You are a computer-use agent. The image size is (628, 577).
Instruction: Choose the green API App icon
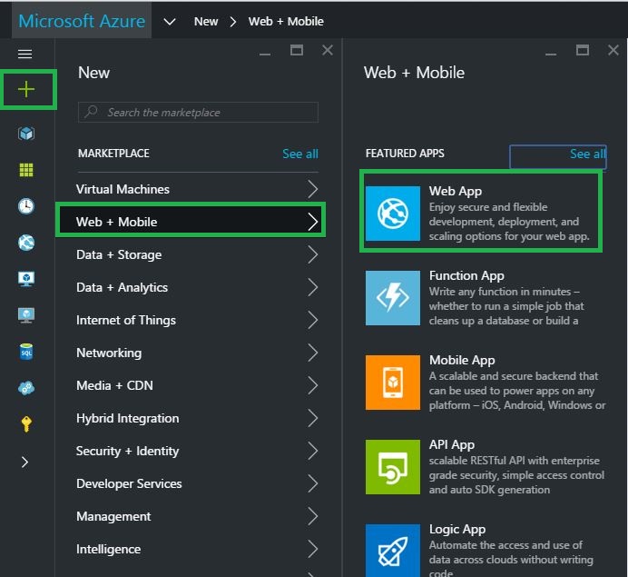(x=392, y=466)
